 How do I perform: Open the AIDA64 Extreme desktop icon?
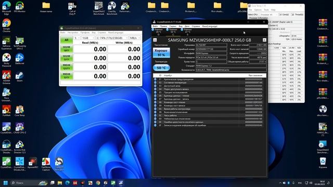click(x=6, y=77)
